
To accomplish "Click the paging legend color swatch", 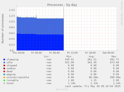I will pyautogui.click(x=4, y=74).
